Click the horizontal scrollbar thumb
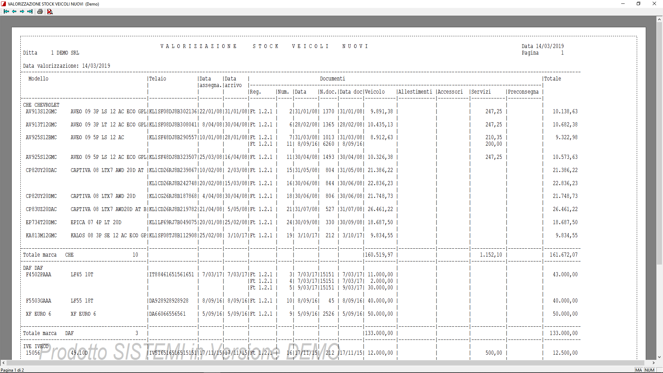This screenshot has height=373, width=663. tap(325, 363)
